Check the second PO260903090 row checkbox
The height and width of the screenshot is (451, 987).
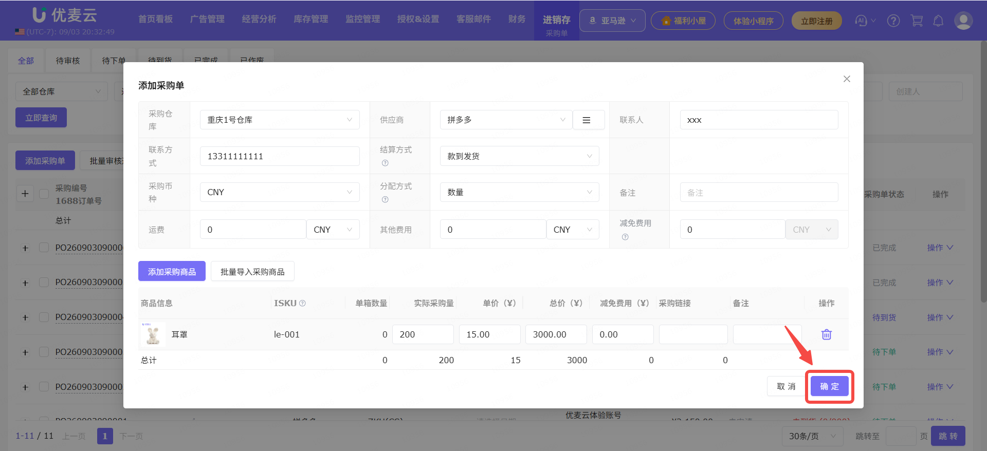pos(44,283)
